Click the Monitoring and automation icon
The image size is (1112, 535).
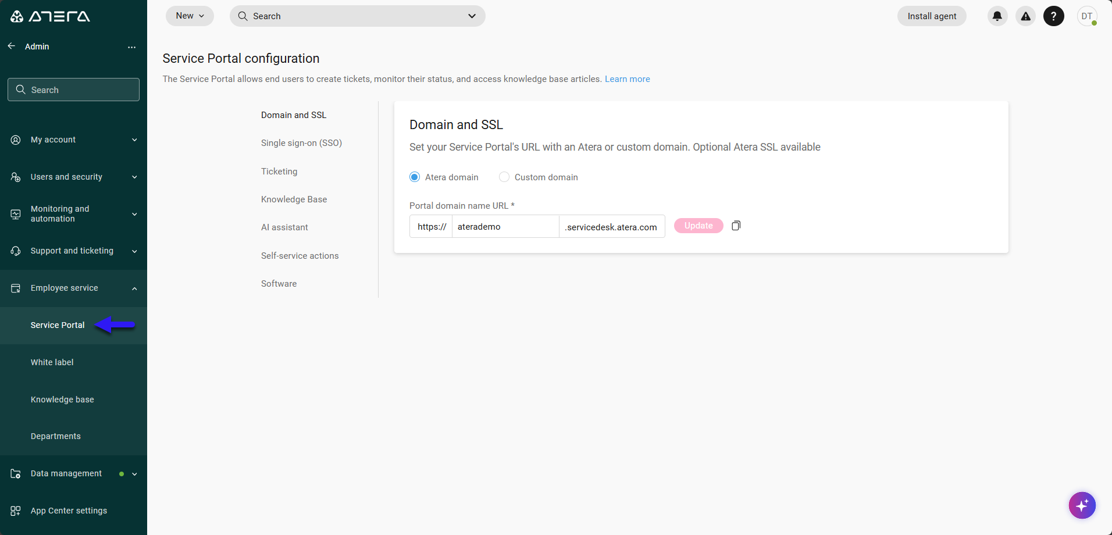click(16, 214)
